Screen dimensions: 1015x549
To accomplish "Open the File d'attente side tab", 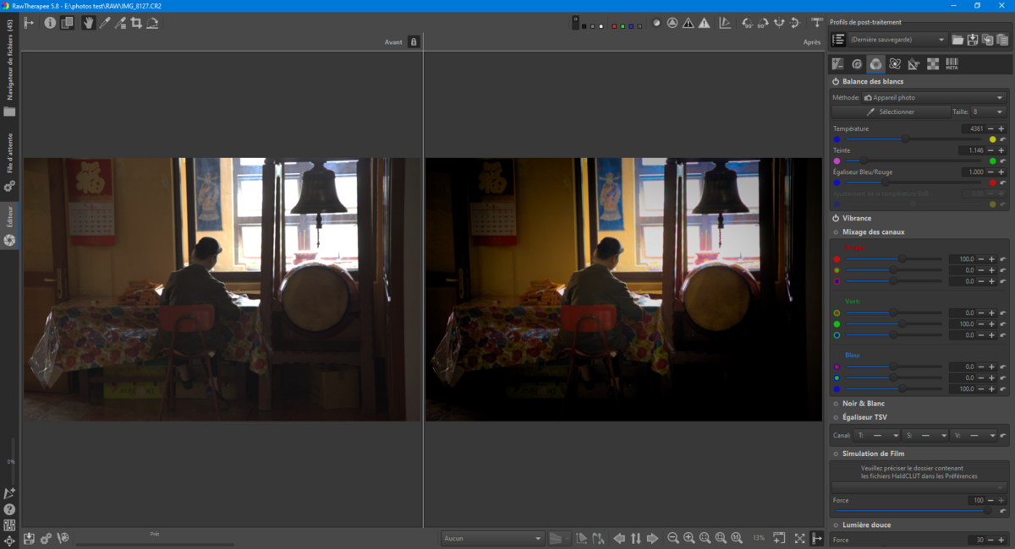I will pyautogui.click(x=9, y=164).
